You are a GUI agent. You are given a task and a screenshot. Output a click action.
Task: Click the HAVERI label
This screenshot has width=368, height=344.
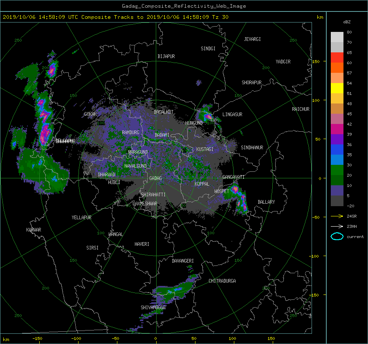point(142,244)
